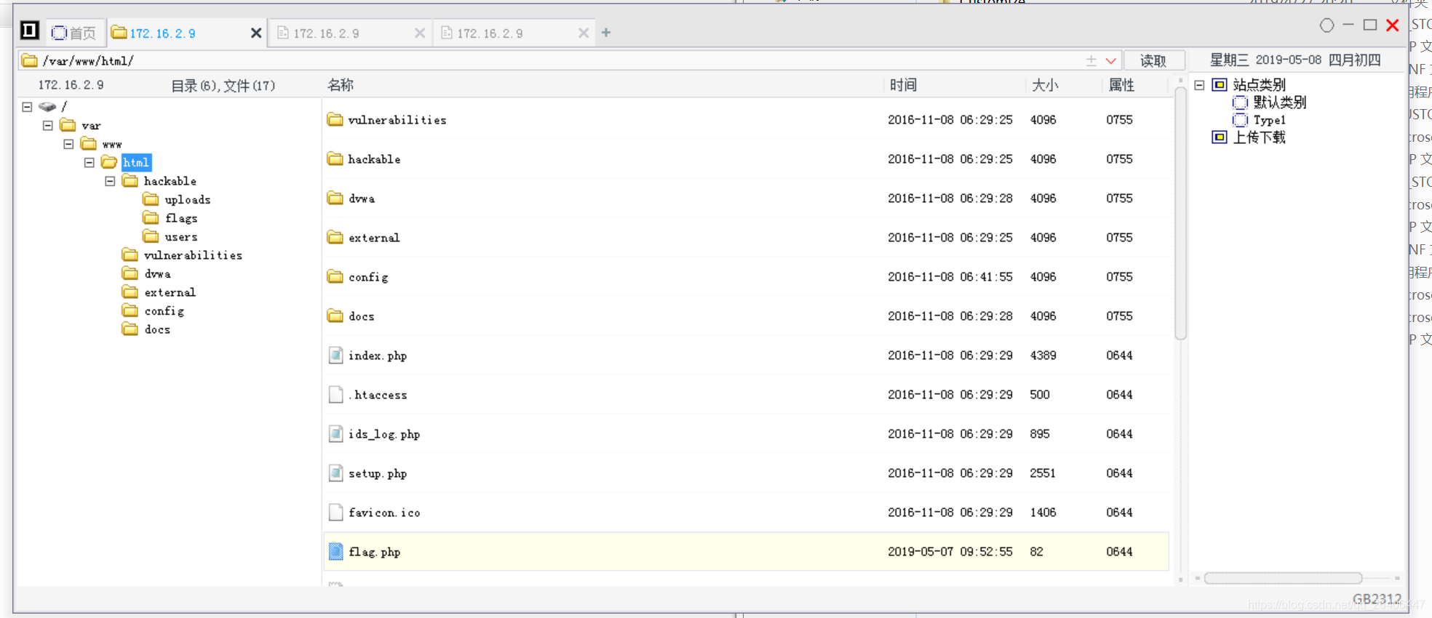This screenshot has width=1432, height=618.
Task: Select config folder in the tree
Action: (164, 311)
